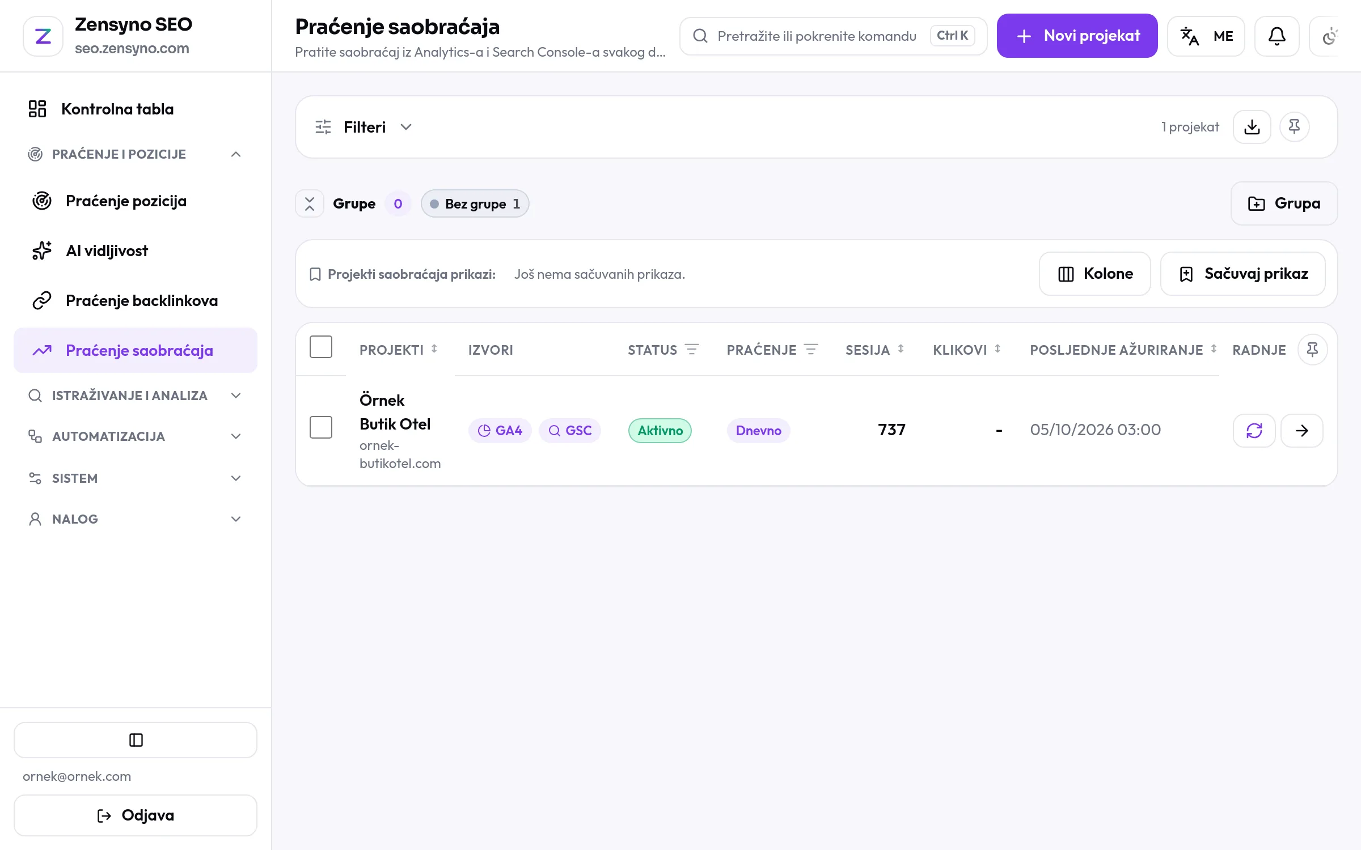The image size is (1361, 850).
Task: Click the GSC source badge
Action: point(570,431)
